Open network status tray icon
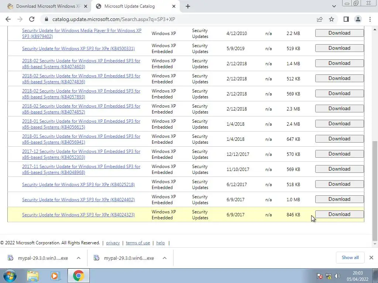This screenshot has width=378, height=283. click(x=328, y=276)
